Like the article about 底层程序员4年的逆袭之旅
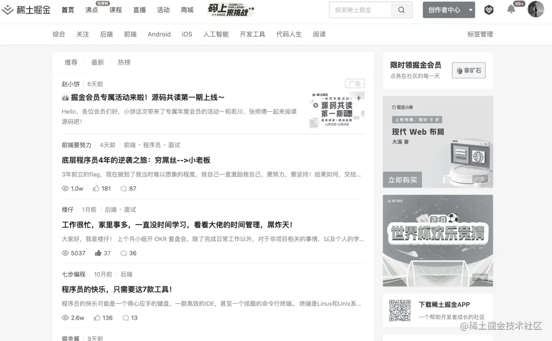Screen dimensions: 552x341 tap(96, 188)
